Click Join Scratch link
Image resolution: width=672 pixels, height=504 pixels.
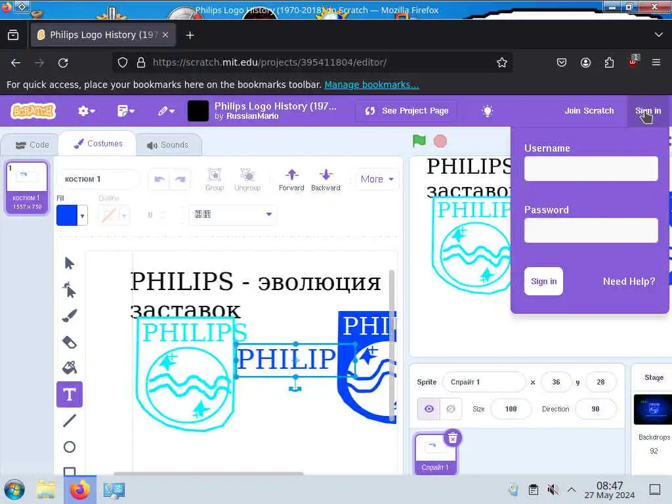[x=589, y=110]
